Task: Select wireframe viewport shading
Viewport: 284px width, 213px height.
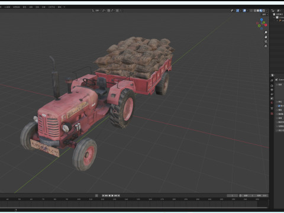Action: coord(255,11)
